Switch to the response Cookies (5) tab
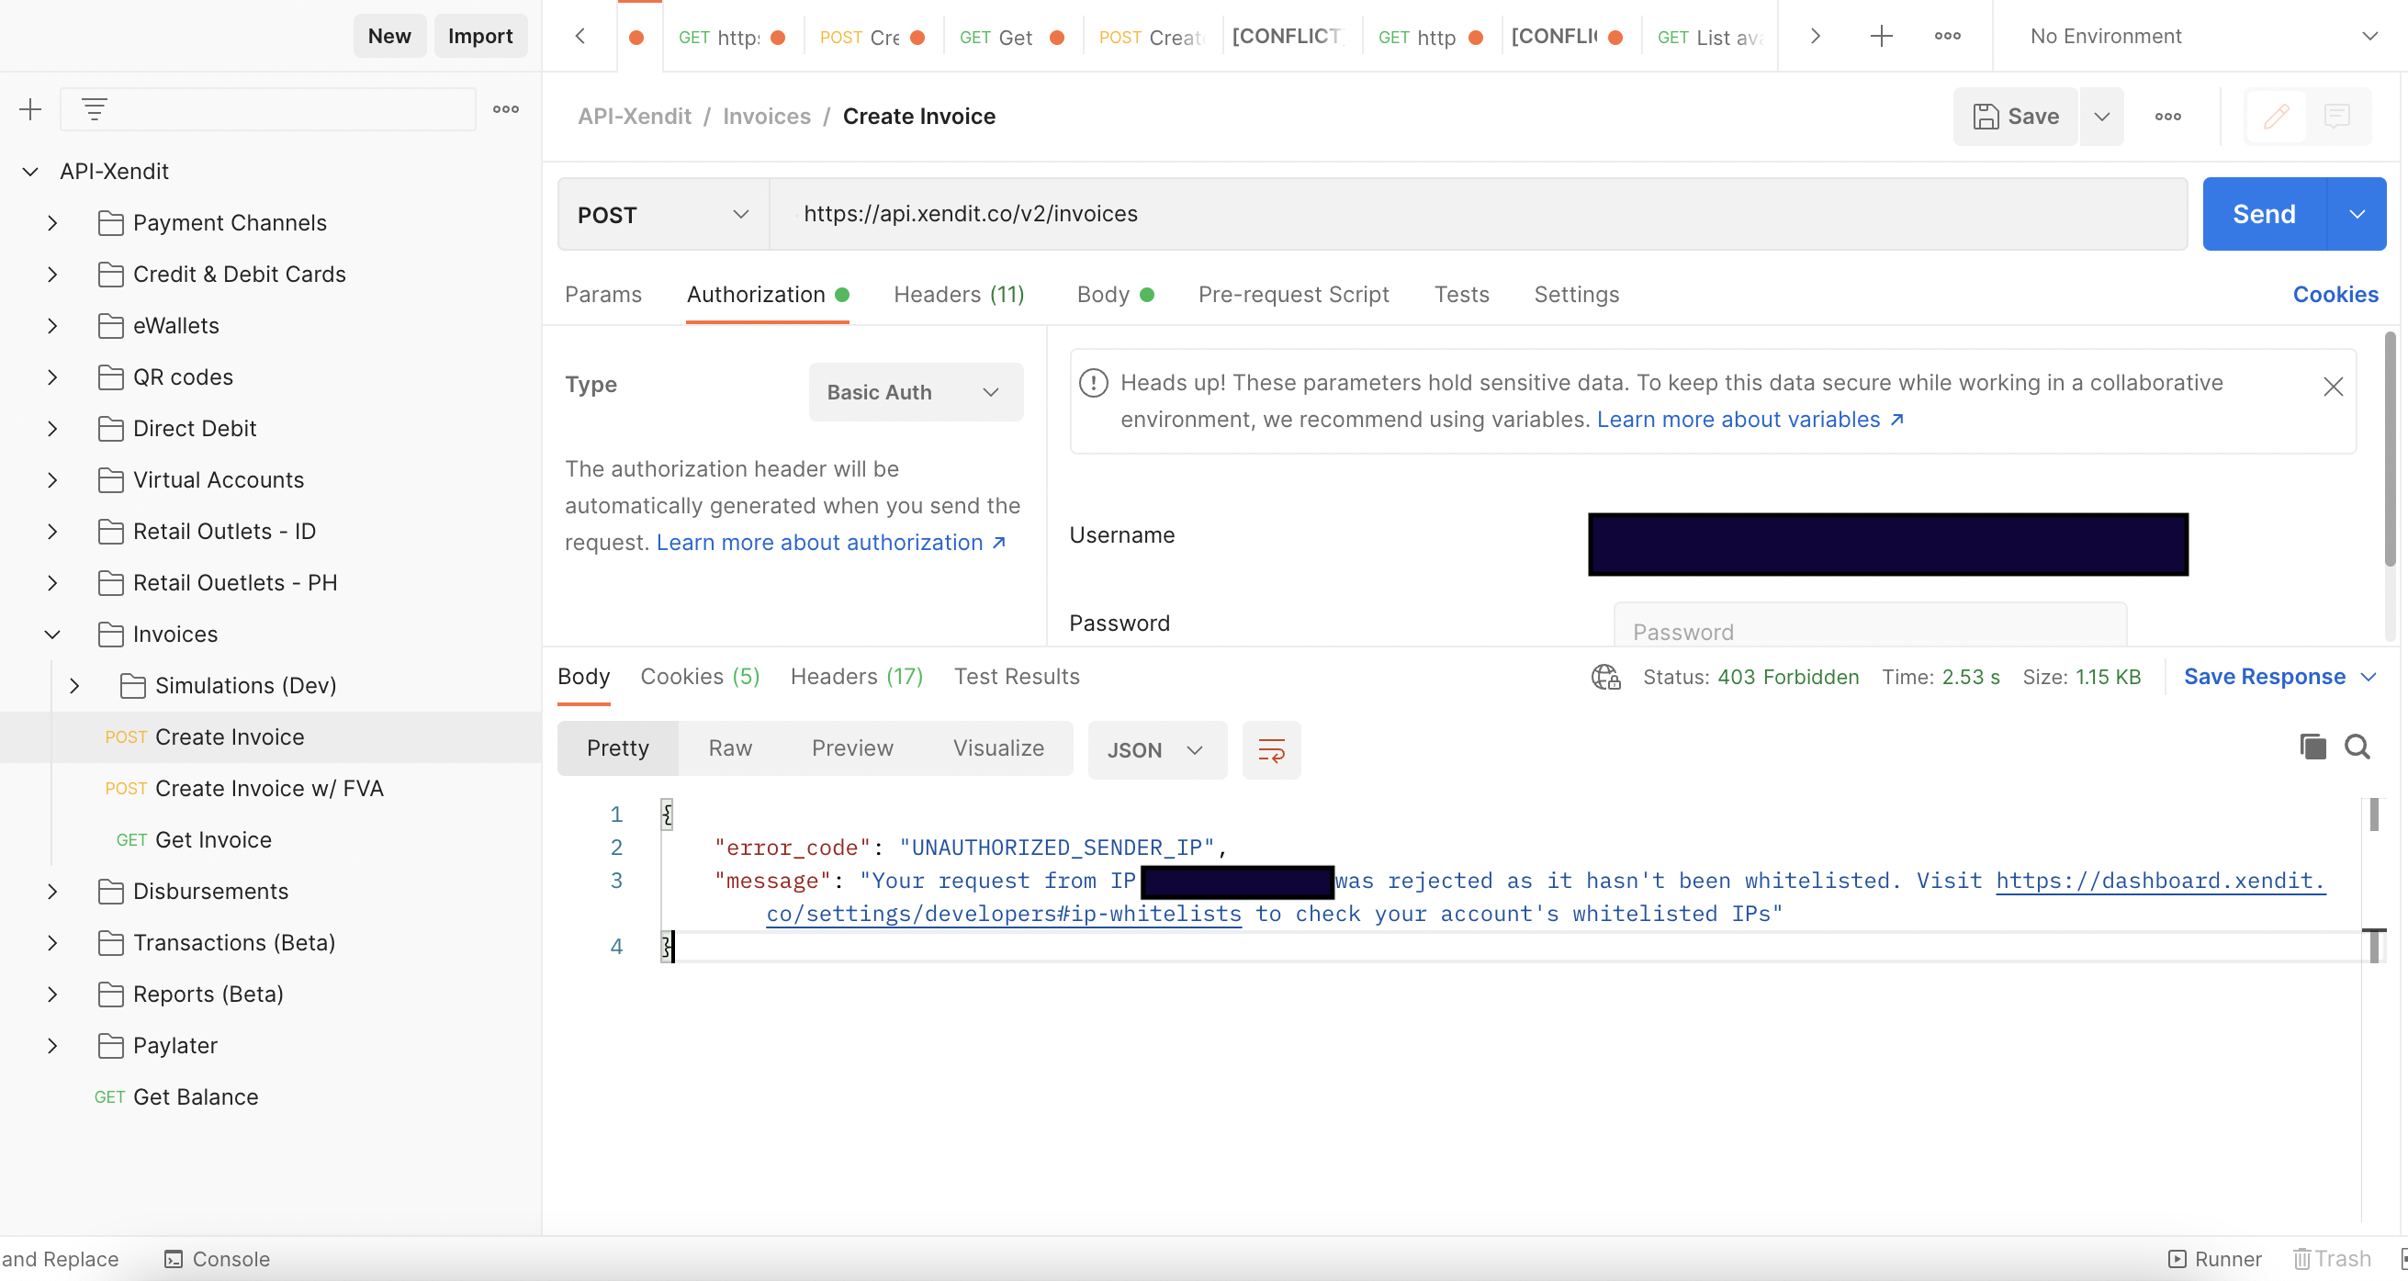2408x1281 pixels. [699, 677]
